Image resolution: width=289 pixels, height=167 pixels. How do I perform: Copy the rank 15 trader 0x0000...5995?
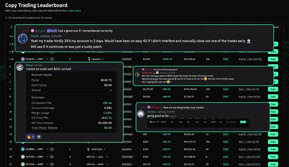coord(273,149)
